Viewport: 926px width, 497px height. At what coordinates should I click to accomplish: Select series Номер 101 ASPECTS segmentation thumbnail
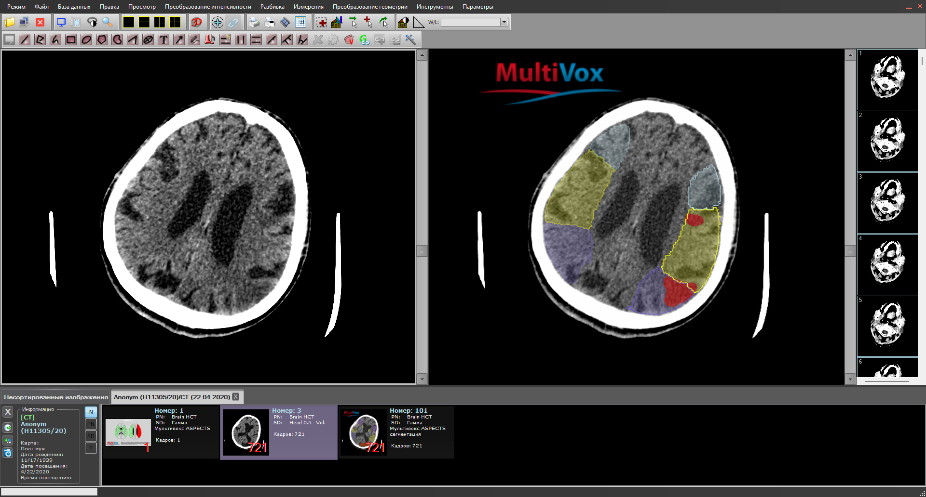pyautogui.click(x=363, y=432)
